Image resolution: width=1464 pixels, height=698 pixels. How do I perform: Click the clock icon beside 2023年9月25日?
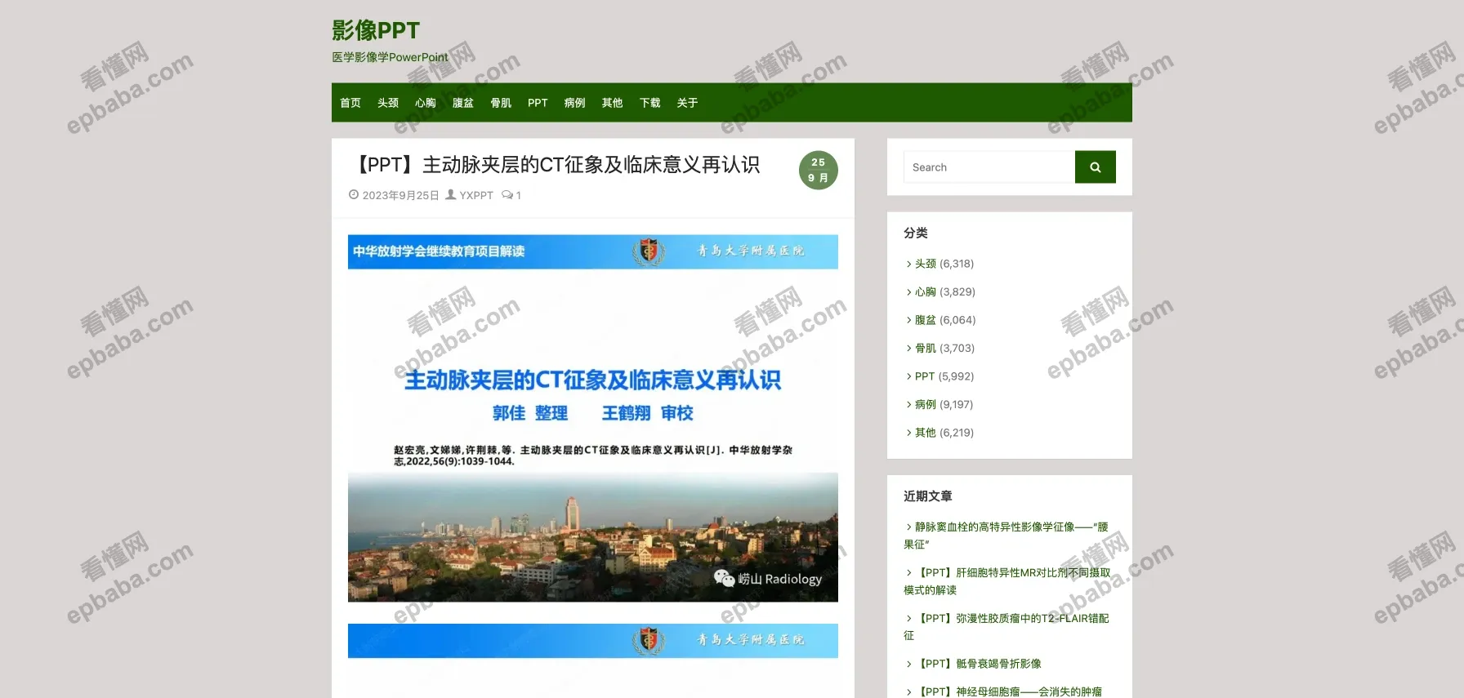tap(354, 195)
